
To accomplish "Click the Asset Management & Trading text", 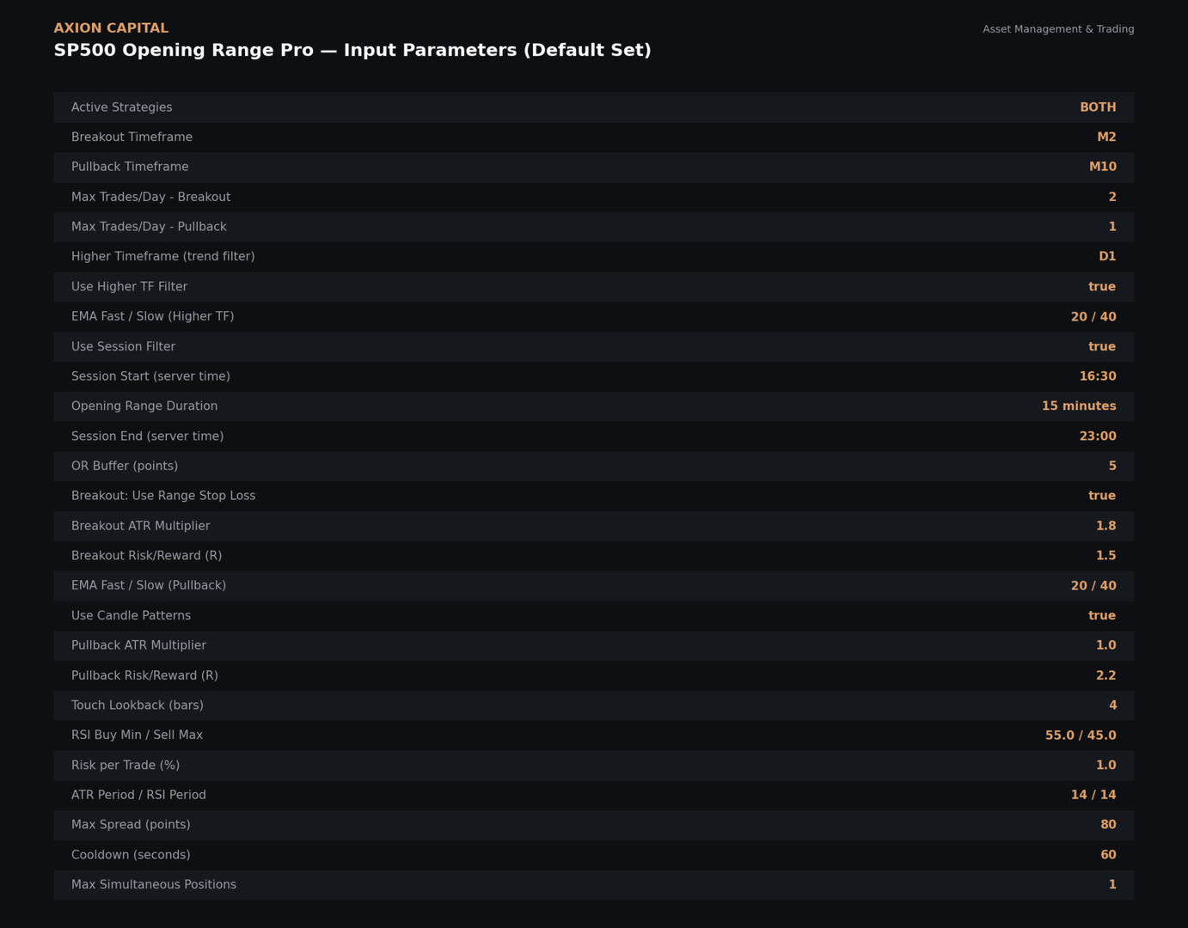I will pyautogui.click(x=1058, y=29).
